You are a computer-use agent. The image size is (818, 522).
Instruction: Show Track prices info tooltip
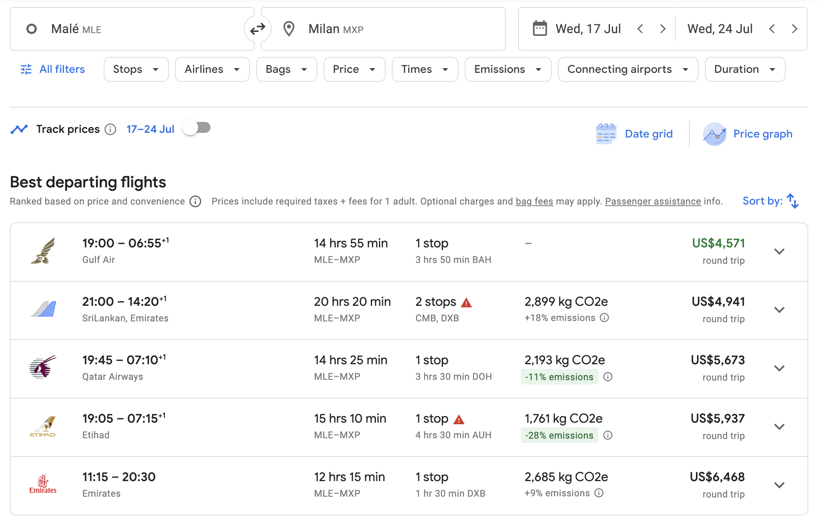click(x=110, y=129)
